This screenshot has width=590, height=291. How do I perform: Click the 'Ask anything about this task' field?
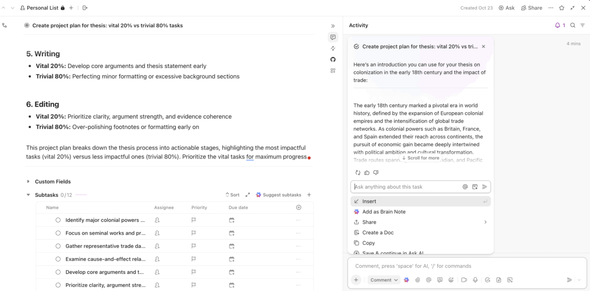click(407, 187)
